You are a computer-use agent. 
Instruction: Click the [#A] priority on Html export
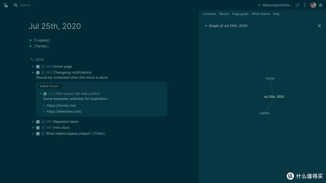click(51, 94)
